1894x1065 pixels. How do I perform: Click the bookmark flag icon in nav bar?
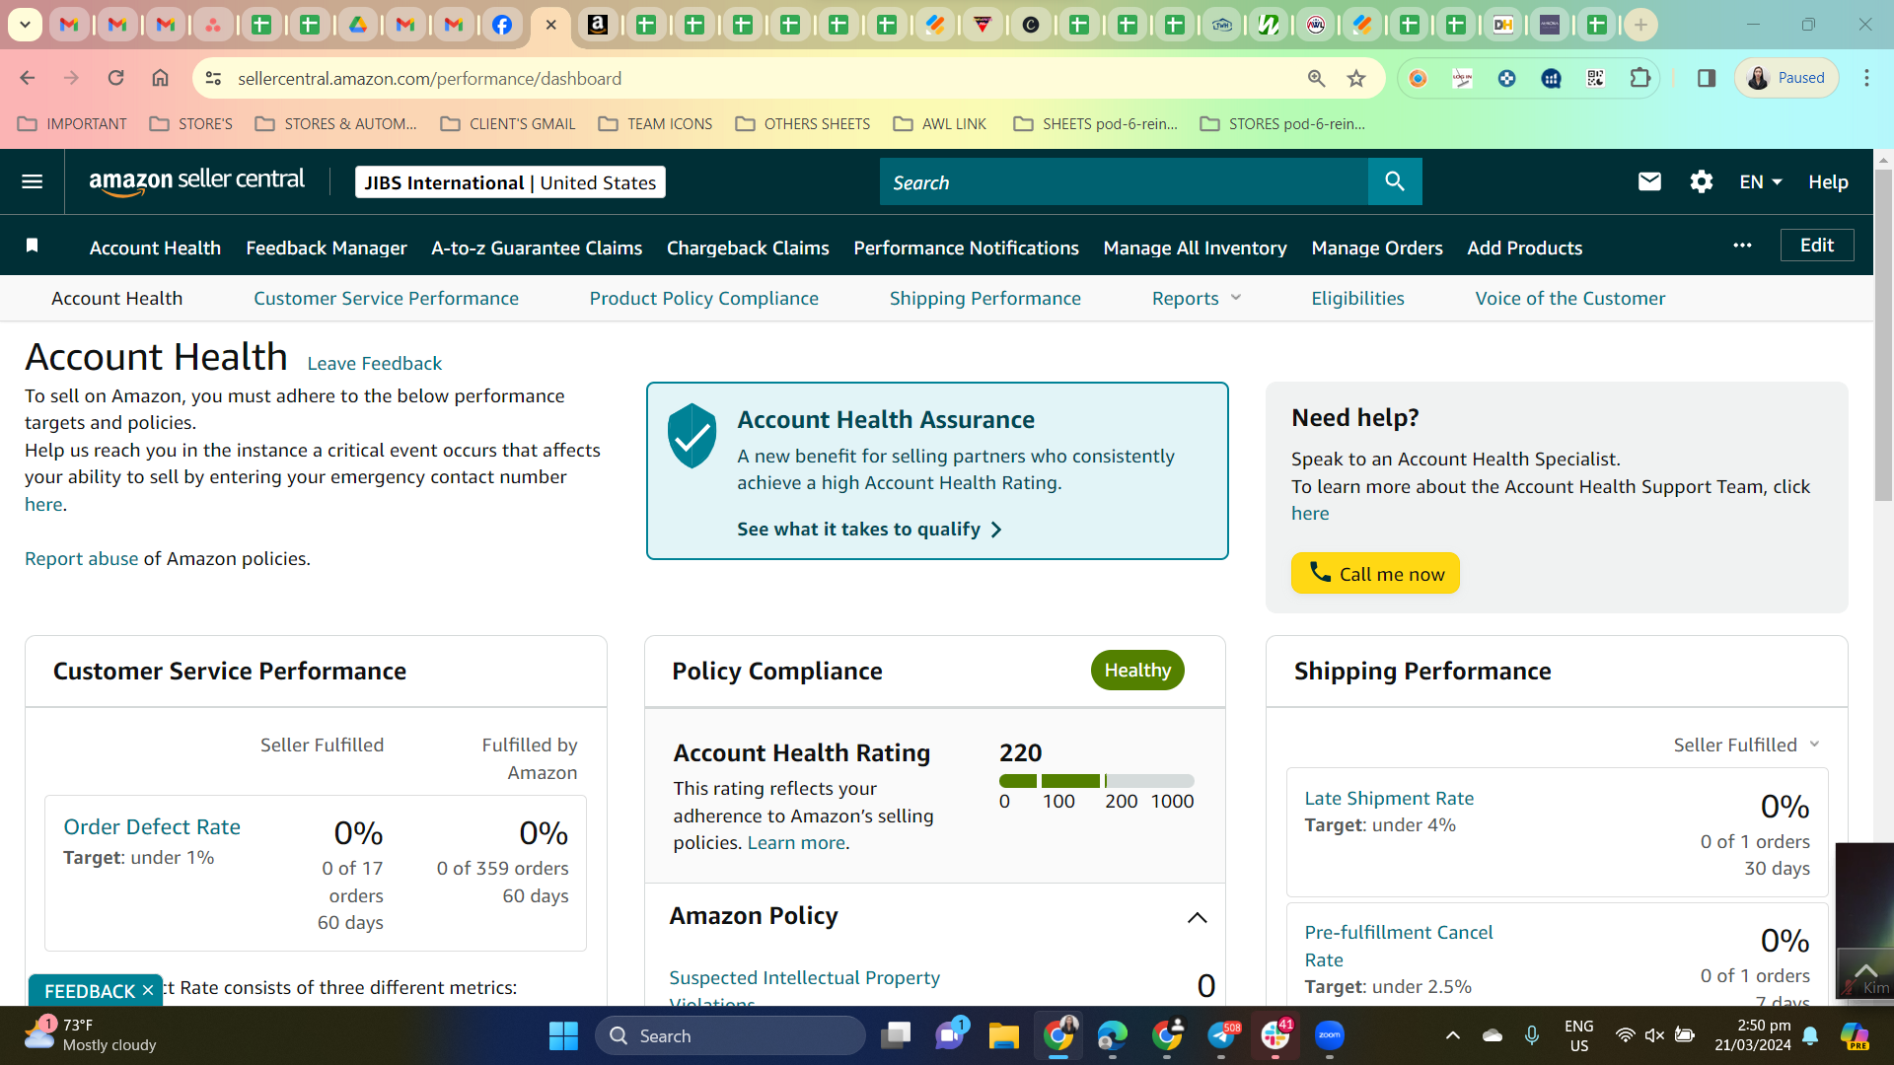coord(32,246)
